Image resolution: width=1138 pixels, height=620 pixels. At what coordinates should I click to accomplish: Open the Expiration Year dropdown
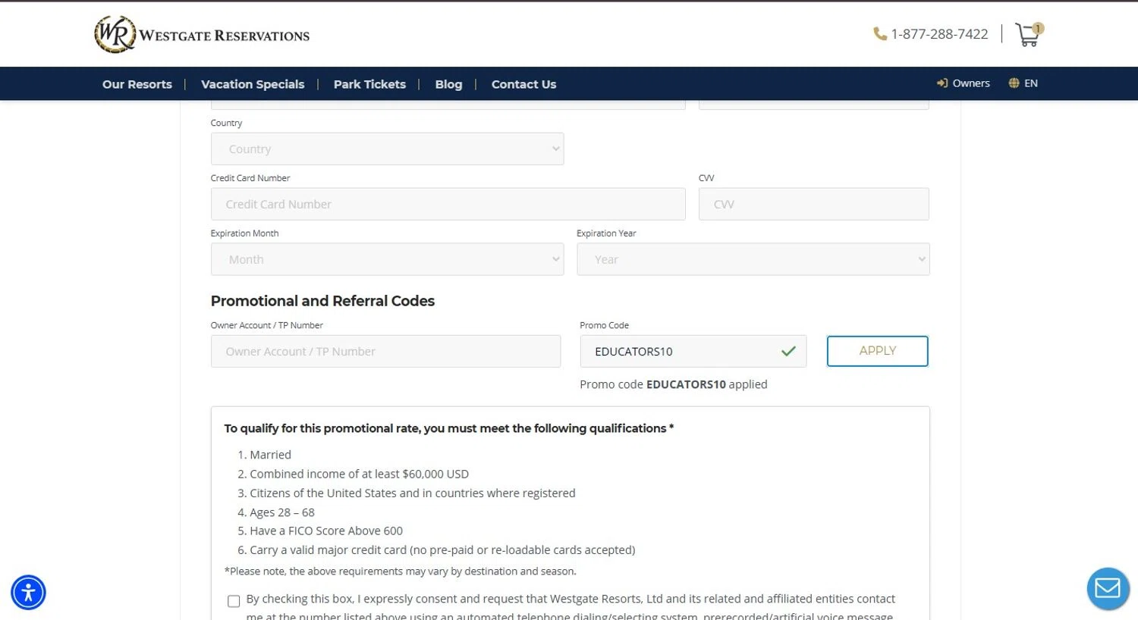[x=753, y=259]
